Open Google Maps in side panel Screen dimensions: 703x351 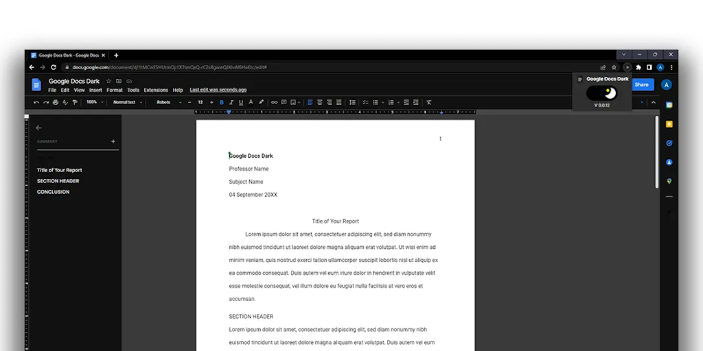click(x=669, y=181)
